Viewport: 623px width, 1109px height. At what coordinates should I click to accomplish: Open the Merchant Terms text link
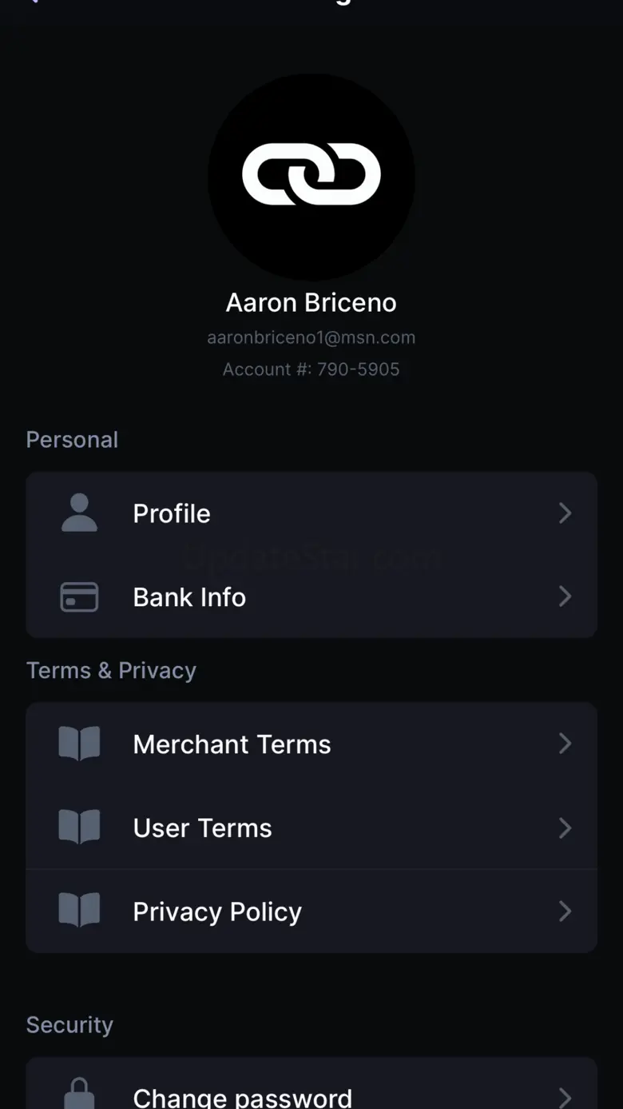(x=232, y=744)
